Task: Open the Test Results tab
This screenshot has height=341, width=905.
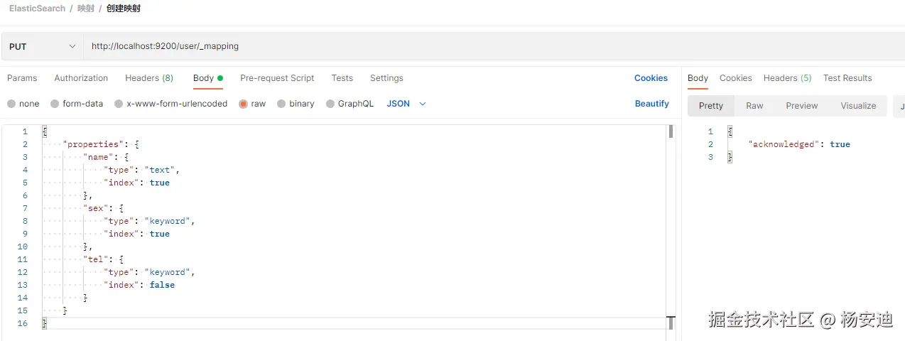Action: (x=847, y=78)
